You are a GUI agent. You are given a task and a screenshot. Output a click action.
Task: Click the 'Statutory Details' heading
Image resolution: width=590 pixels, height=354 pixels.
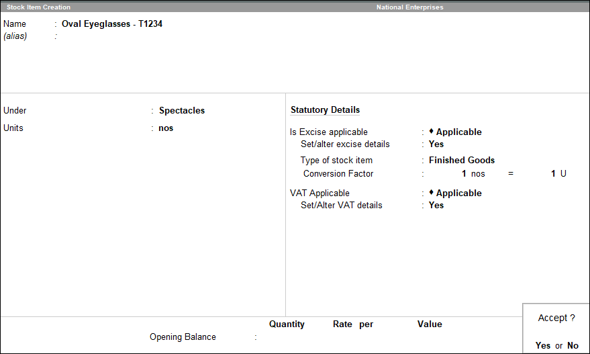(325, 109)
